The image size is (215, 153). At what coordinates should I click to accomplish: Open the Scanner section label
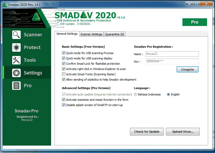pos(33,35)
